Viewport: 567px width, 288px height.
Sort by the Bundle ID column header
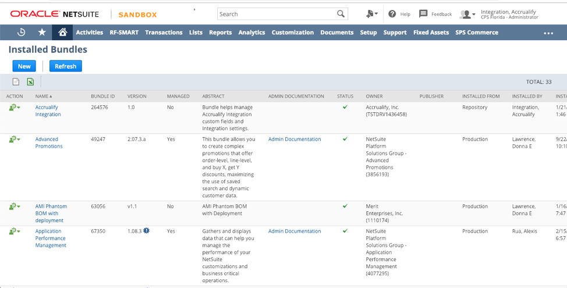point(102,96)
